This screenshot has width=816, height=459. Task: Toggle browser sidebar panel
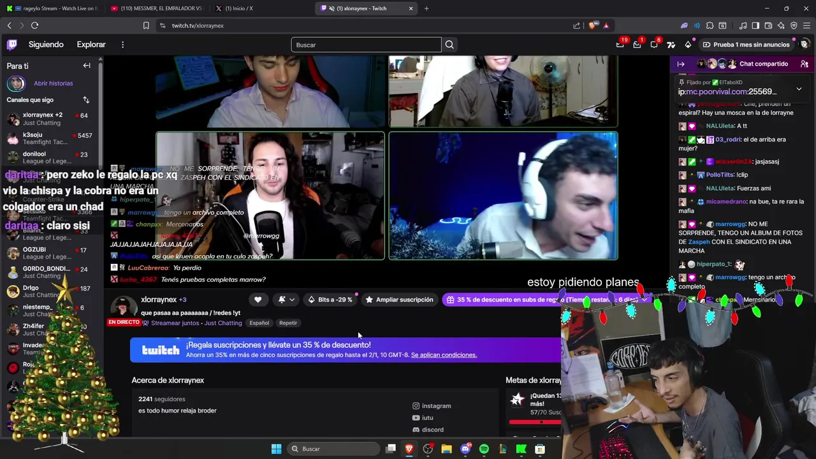tap(755, 25)
